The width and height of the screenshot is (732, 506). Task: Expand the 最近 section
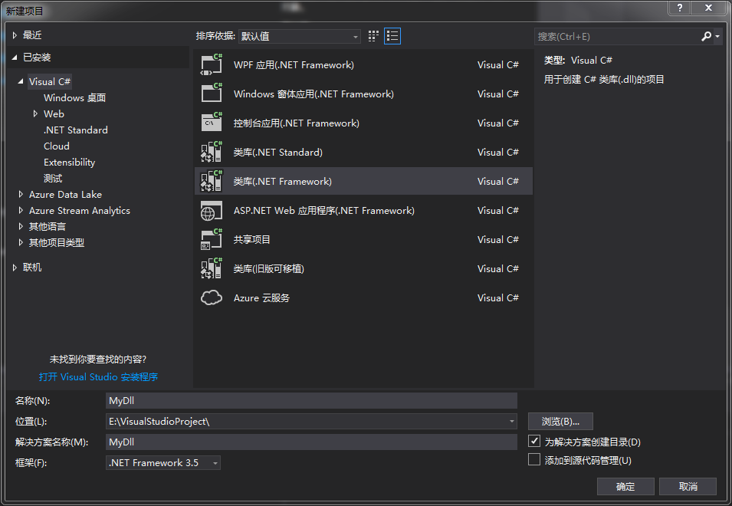[15, 35]
